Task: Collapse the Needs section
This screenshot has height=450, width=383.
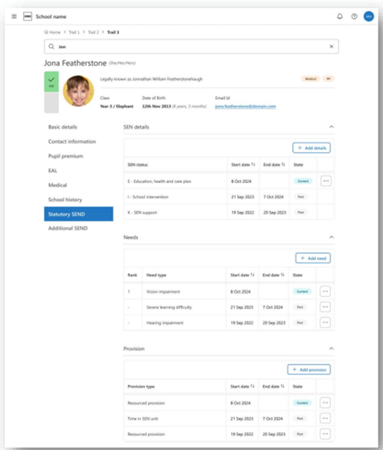Action: 331,237
